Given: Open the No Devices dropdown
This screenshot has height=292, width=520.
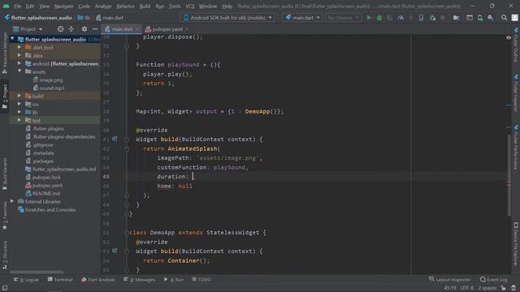Looking at the screenshot, I should [x=343, y=18].
